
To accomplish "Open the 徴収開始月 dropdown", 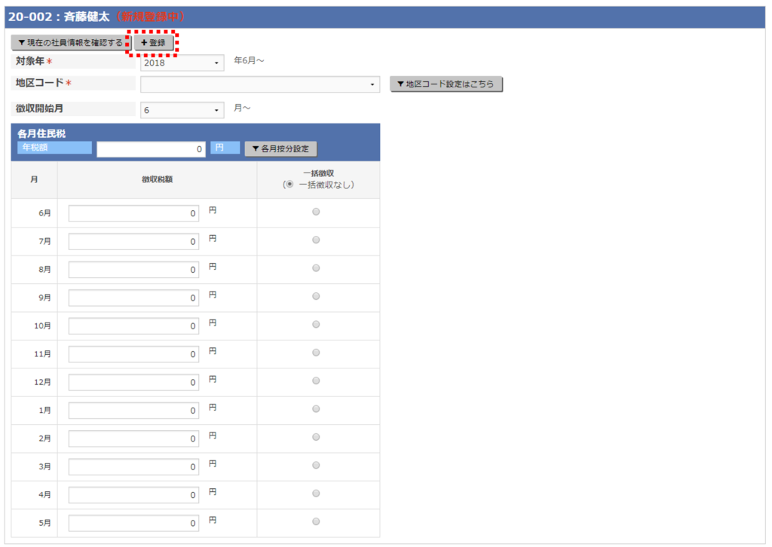I will pos(182,110).
